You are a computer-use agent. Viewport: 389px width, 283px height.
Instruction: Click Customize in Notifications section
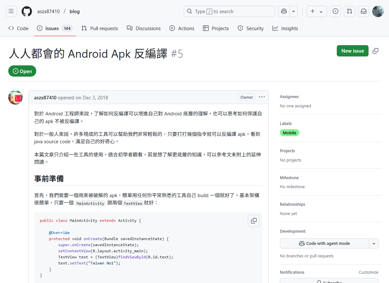pyautogui.click(x=369, y=272)
